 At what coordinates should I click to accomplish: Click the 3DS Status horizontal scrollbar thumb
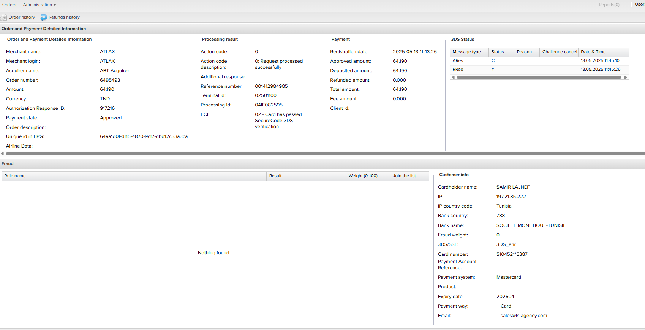(x=539, y=77)
